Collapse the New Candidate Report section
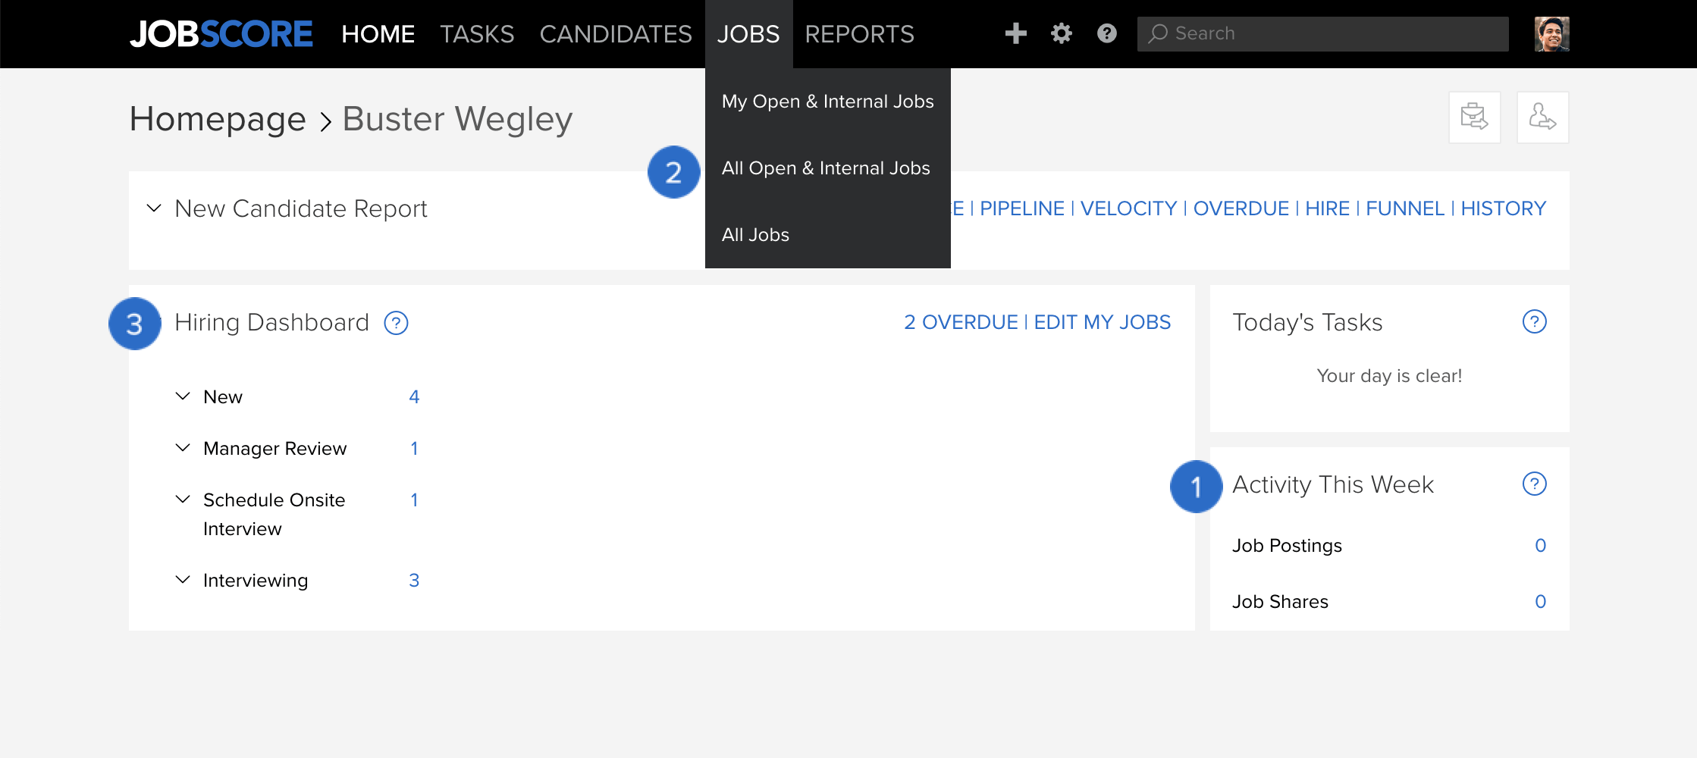Viewport: 1697px width, 758px height. (x=154, y=208)
